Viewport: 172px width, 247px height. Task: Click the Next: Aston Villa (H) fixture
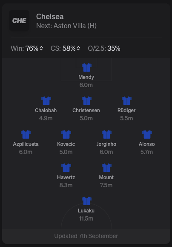(x=66, y=26)
